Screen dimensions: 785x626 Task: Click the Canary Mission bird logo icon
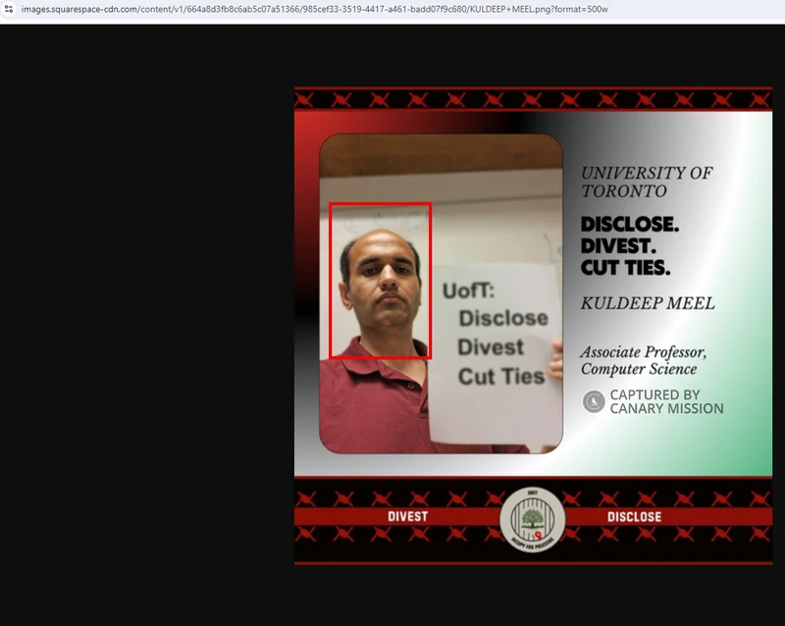(594, 401)
